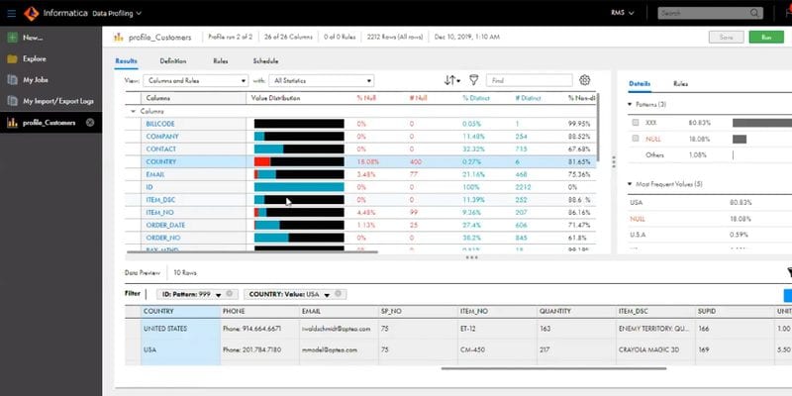Tick the NULL pattern checkbox
The height and width of the screenshot is (396, 792).
pyautogui.click(x=636, y=139)
